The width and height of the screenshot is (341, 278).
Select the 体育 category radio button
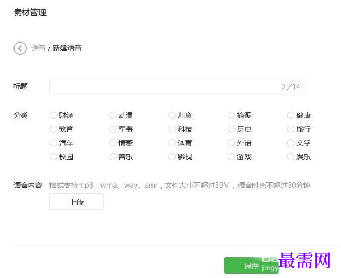point(172,143)
